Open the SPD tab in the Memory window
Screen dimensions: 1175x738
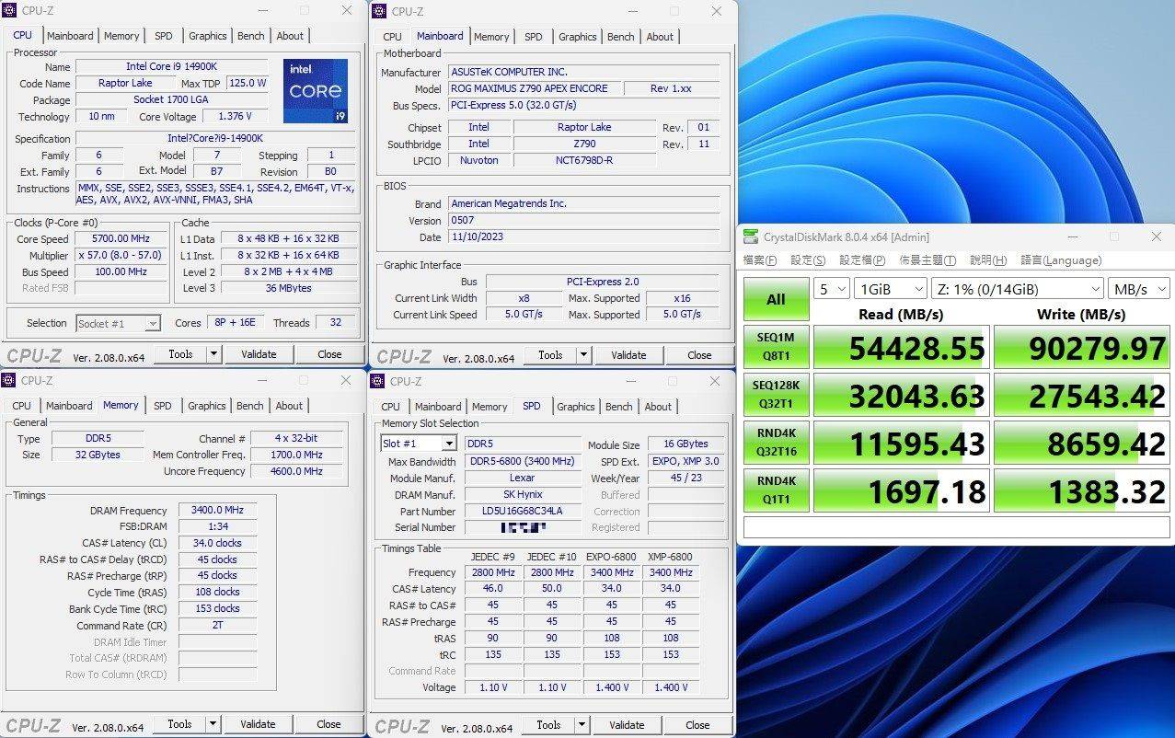[162, 406]
